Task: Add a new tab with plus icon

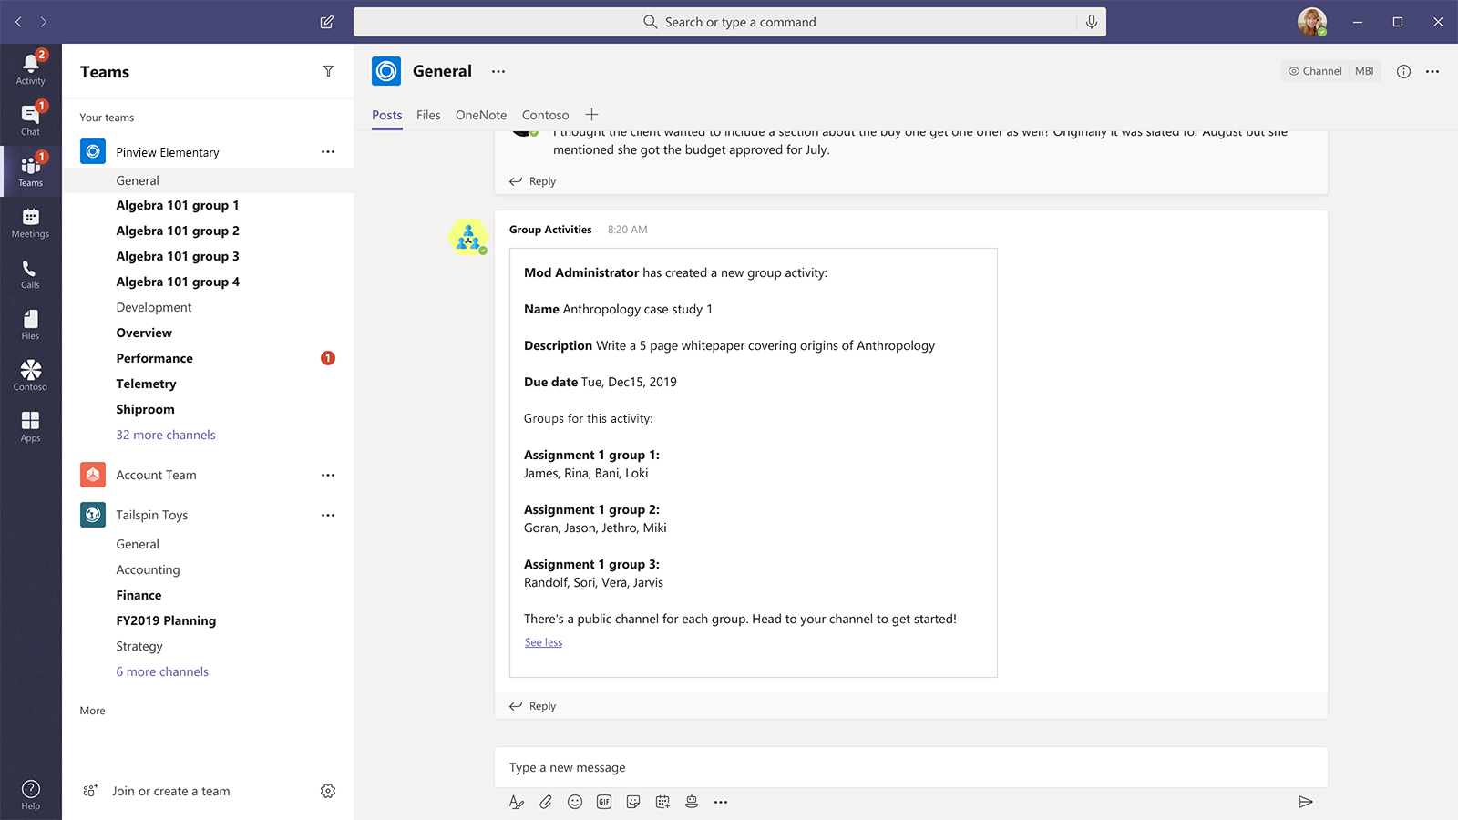Action: pos(591,114)
